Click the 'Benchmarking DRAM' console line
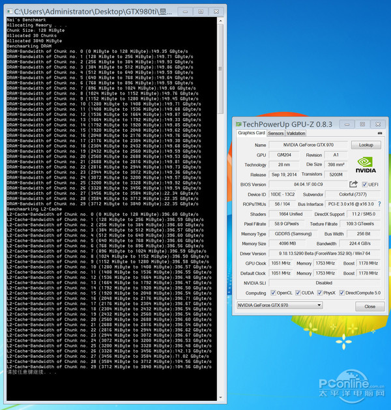 [x=29, y=46]
